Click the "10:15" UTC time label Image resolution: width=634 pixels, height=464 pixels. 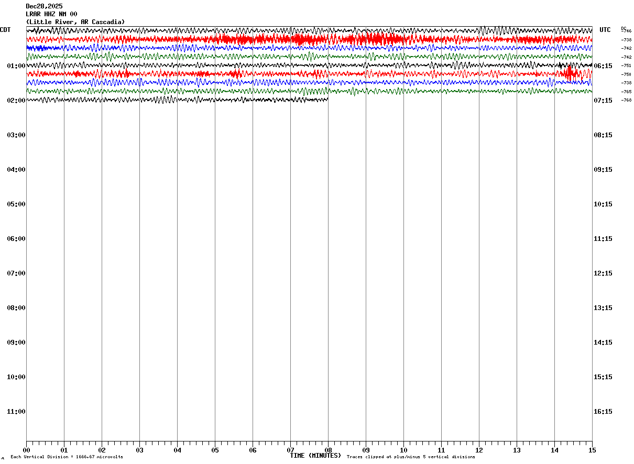tap(603, 204)
